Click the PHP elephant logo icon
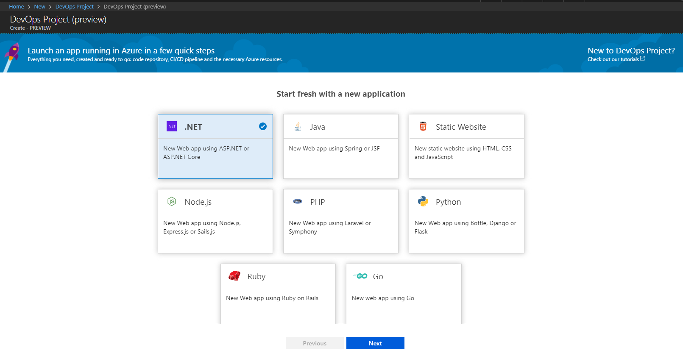Screen dimensions: 683x356 click(298, 201)
